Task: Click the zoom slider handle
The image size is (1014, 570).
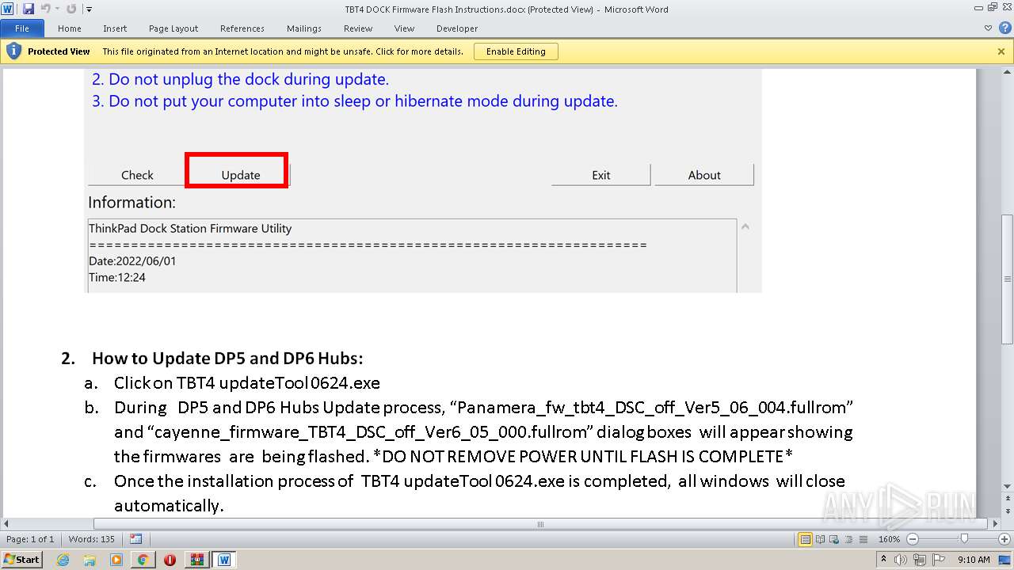Action: click(x=964, y=539)
